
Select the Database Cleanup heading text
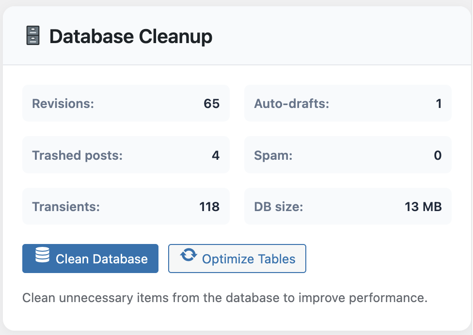click(131, 36)
